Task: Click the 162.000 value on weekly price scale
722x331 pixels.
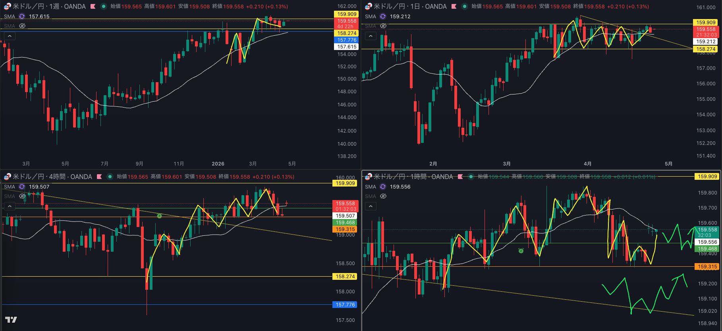Action: tap(347, 6)
